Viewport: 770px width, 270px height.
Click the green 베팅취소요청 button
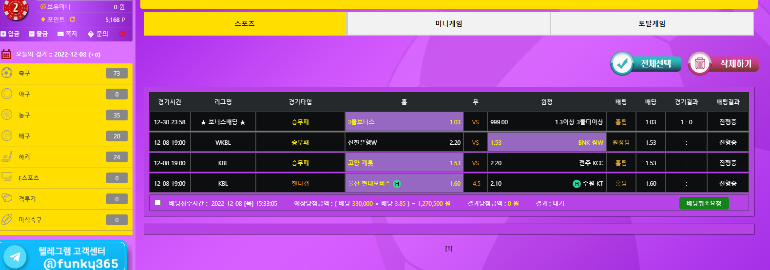pyautogui.click(x=704, y=203)
